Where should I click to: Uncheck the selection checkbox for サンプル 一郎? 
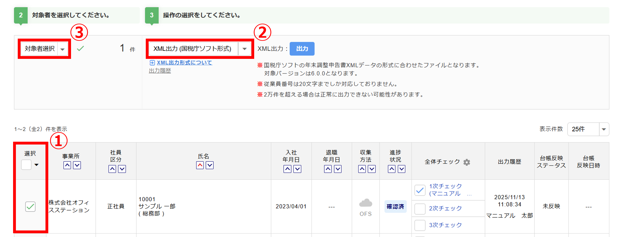(x=30, y=206)
